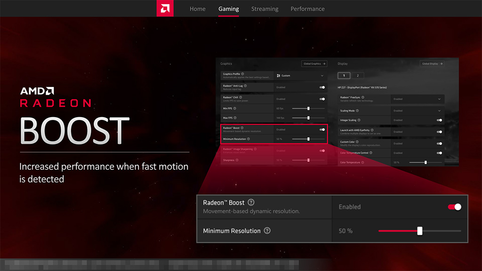Image resolution: width=482 pixels, height=271 pixels.
Task: Expand the Scaling Mode dropdown
Action: click(x=418, y=111)
